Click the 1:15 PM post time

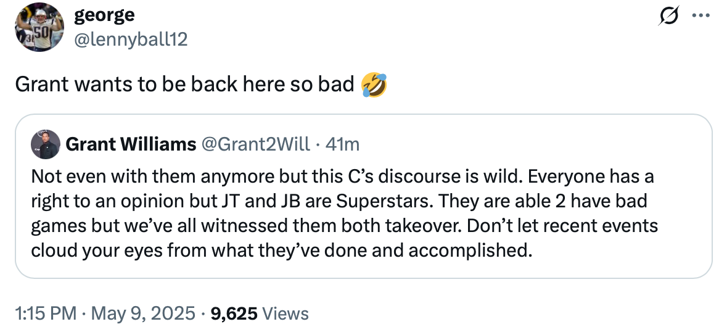(45, 313)
